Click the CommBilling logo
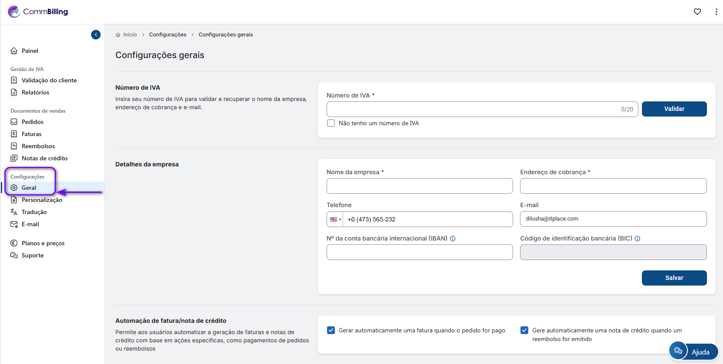Image resolution: width=723 pixels, height=364 pixels. pos(38,12)
